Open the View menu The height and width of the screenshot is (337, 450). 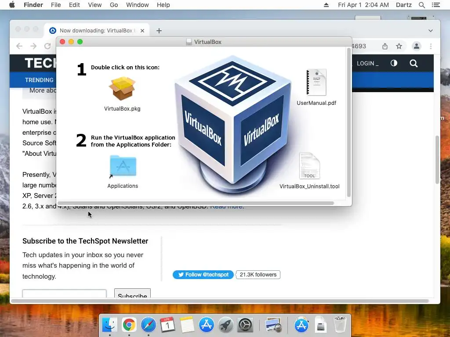pos(95,5)
